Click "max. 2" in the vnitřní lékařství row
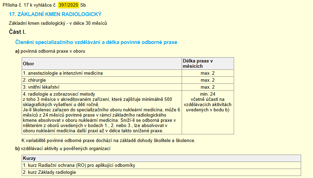 (x=208, y=87)
